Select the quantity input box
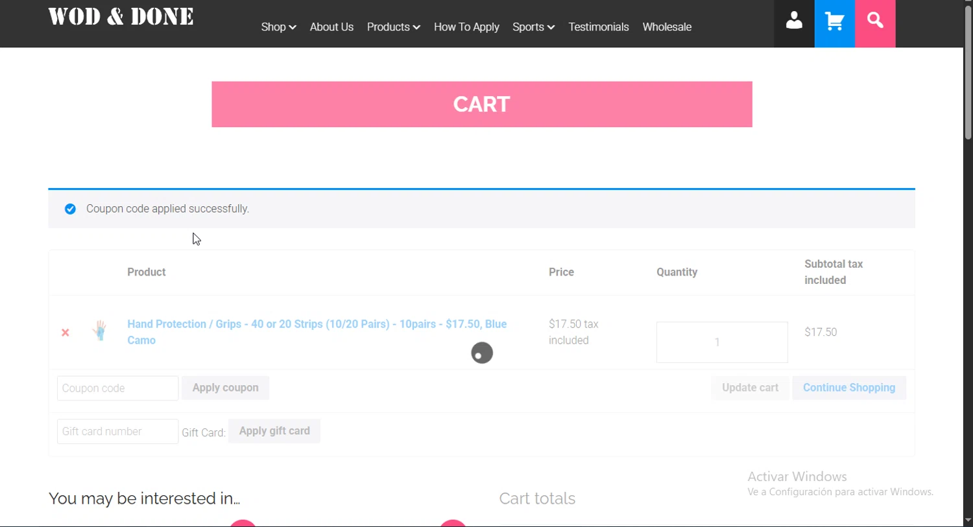 (x=722, y=342)
